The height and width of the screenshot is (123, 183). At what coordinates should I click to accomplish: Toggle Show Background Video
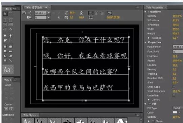(109, 13)
